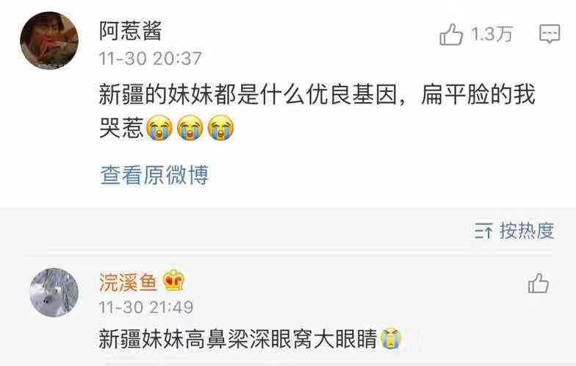The height and width of the screenshot is (366, 576).
Task: Tap the sort arrows icon beside 按热度
Action: click(x=483, y=231)
